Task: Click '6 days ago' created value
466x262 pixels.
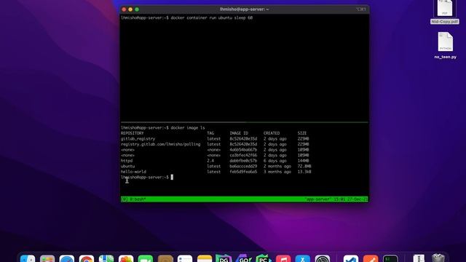Action: tap(275, 161)
